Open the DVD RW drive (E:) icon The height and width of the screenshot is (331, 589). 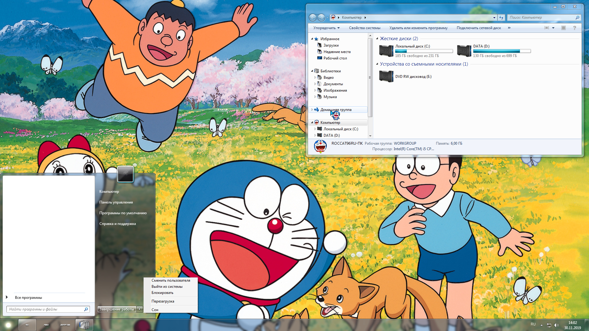(386, 76)
